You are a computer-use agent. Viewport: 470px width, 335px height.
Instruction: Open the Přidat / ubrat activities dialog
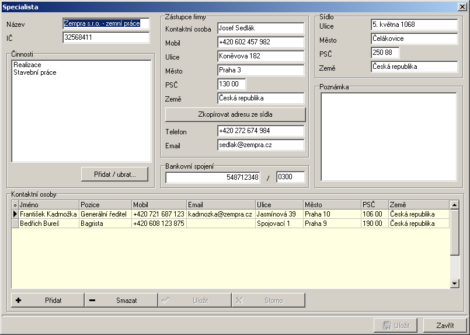(115, 174)
